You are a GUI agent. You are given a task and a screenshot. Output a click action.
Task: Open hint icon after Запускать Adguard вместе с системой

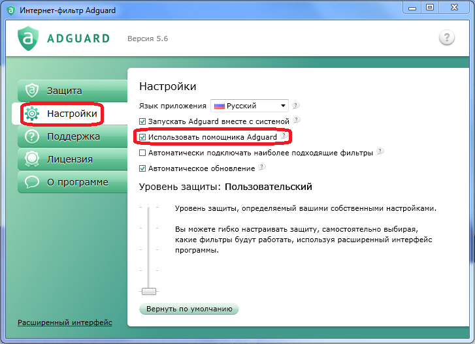point(297,120)
